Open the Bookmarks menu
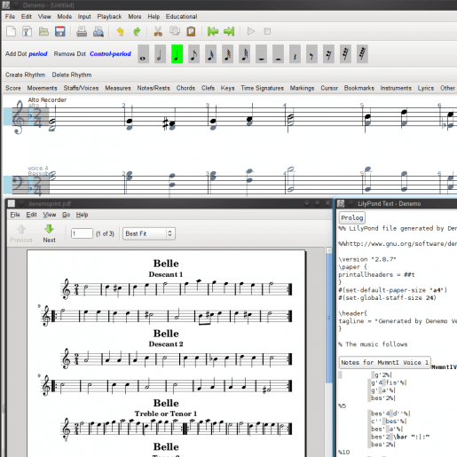 359,88
